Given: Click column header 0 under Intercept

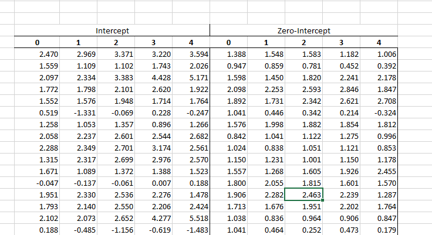Looking at the screenshot, I should coord(37,42).
